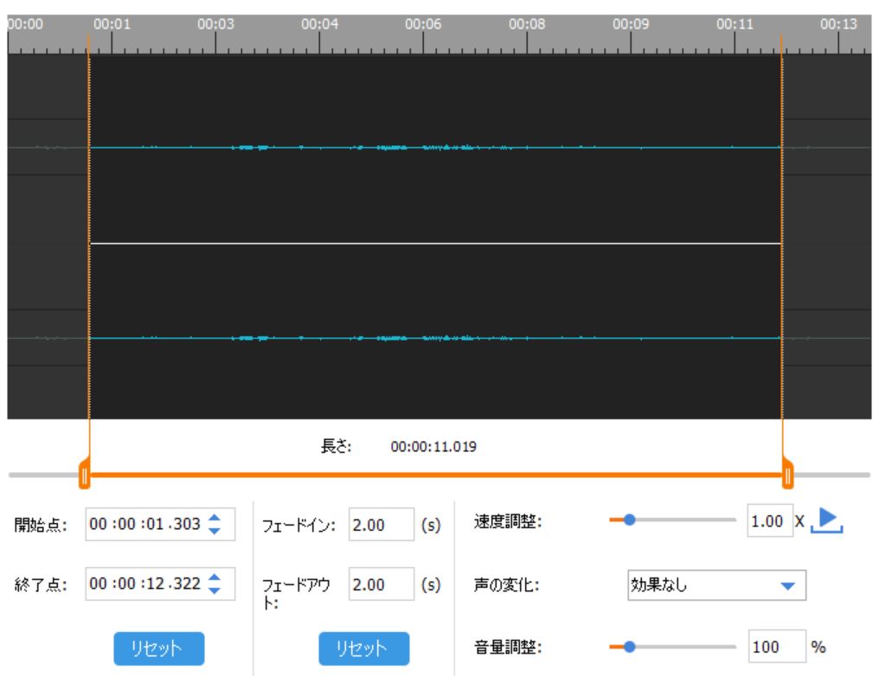This screenshot has height=676, width=879.
Task: Click the left orange trim start handle
Action: [84, 475]
